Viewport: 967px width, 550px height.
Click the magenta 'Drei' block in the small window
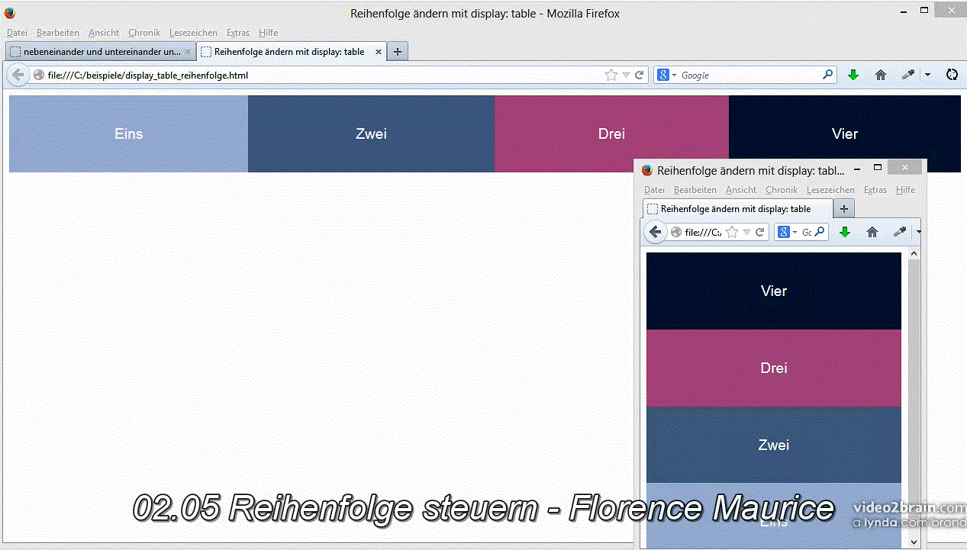774,368
